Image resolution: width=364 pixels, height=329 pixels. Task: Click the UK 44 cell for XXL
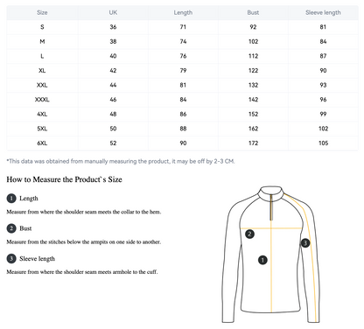[113, 85]
